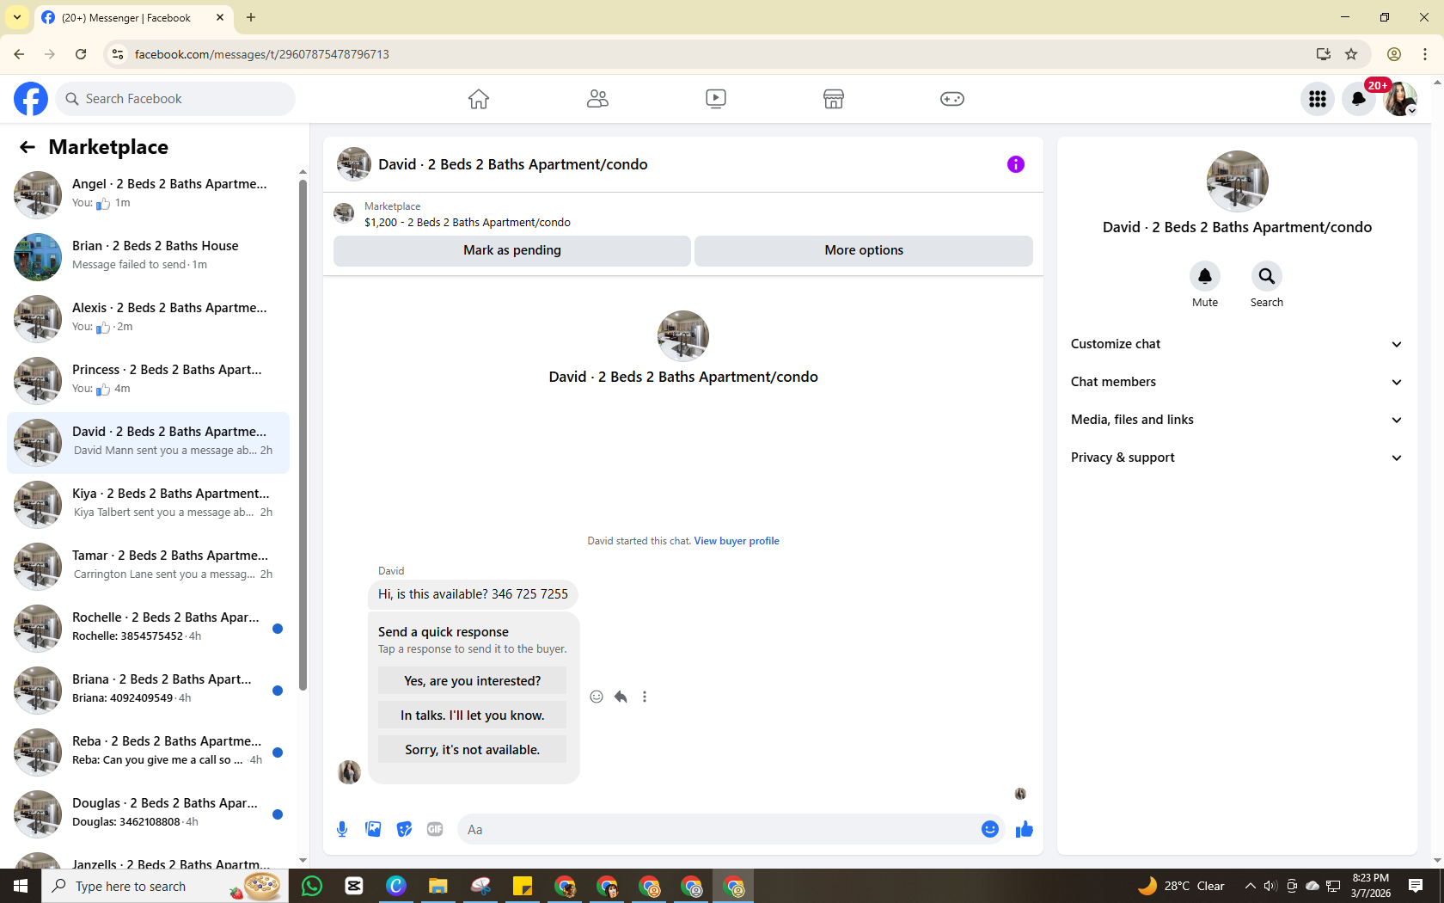This screenshot has height=903, width=1444.
Task: Open the Video icon in top navigation
Action: (x=716, y=99)
